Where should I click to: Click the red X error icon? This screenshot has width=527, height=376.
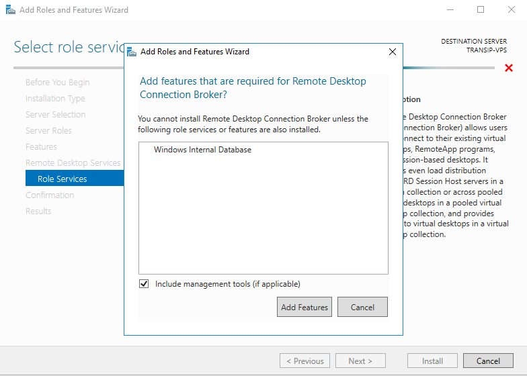509,68
